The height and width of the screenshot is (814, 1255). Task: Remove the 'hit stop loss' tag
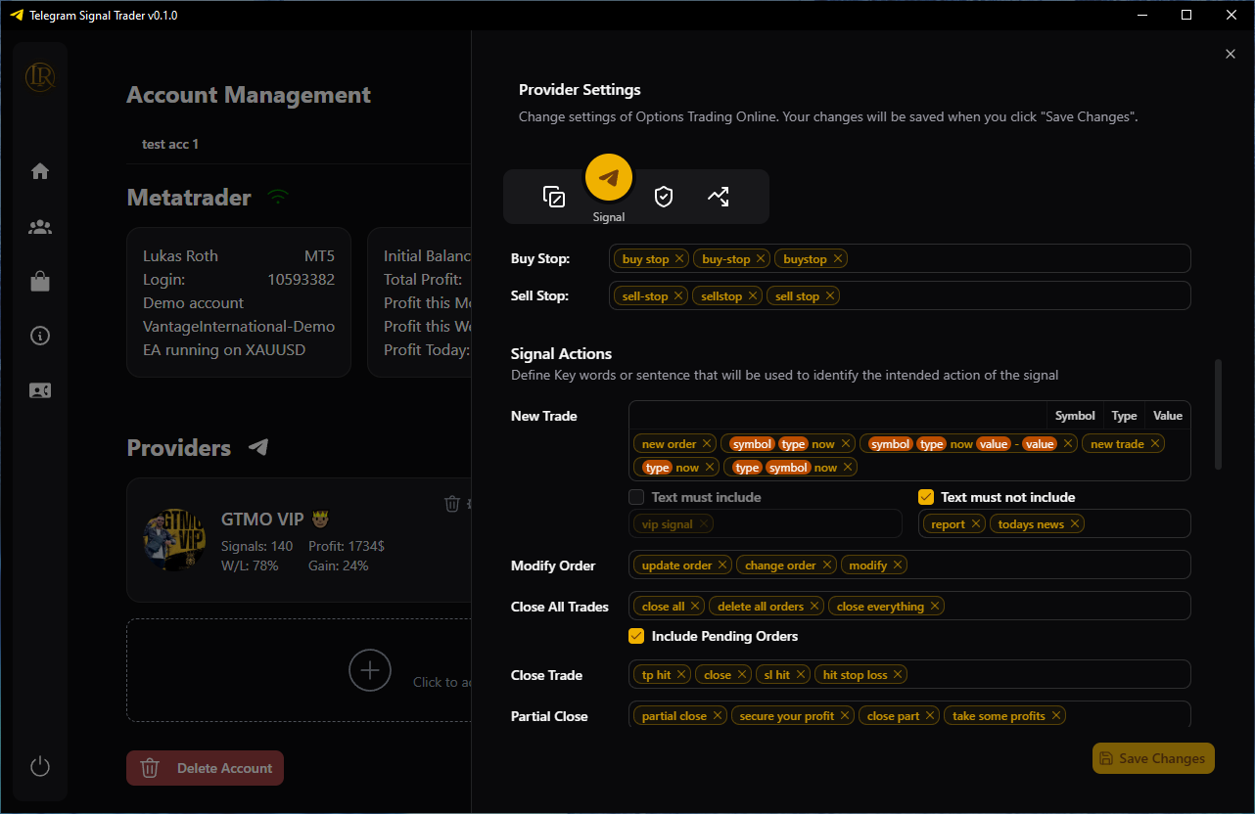point(898,675)
